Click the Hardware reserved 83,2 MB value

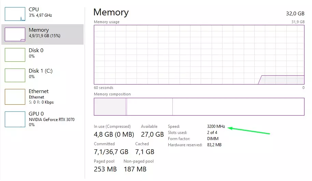[214, 145]
